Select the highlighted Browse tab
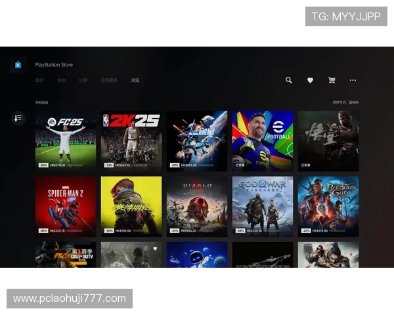The image size is (394, 315). click(135, 80)
